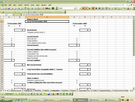135x102 pixels.
Task: Open the help question box dropdown arrow
Action: 127,5
